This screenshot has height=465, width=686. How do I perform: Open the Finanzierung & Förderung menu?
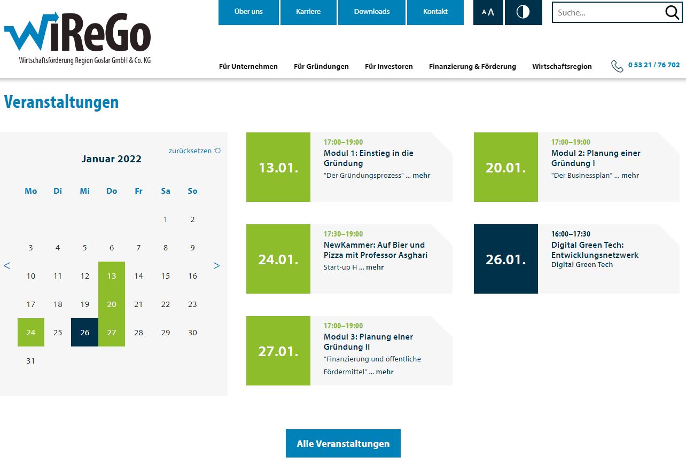click(472, 67)
